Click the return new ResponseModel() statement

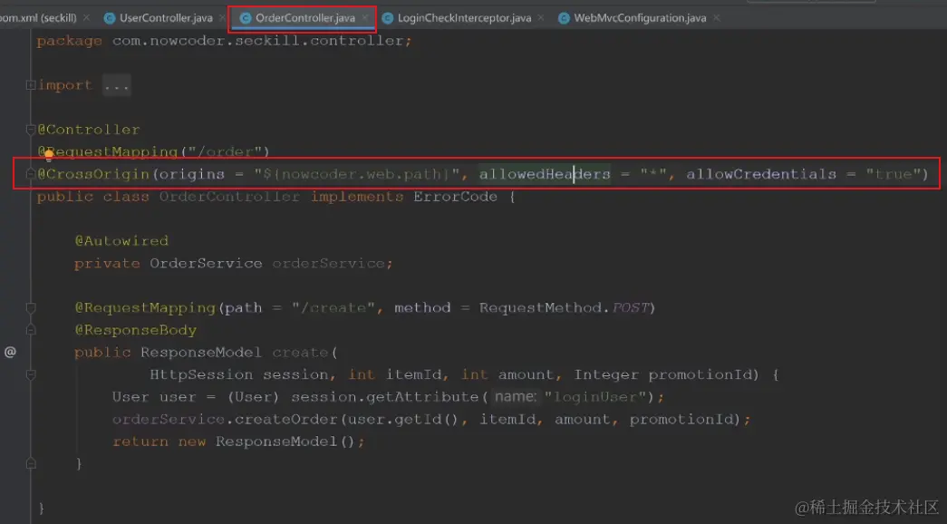point(238,442)
